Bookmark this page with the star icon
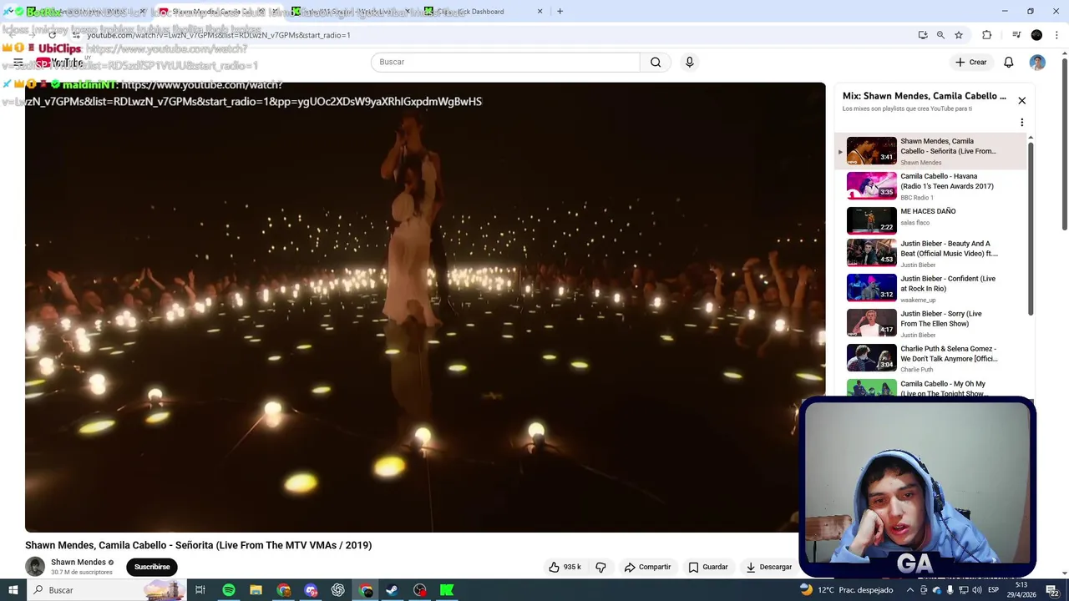The height and width of the screenshot is (601, 1069). pyautogui.click(x=959, y=35)
